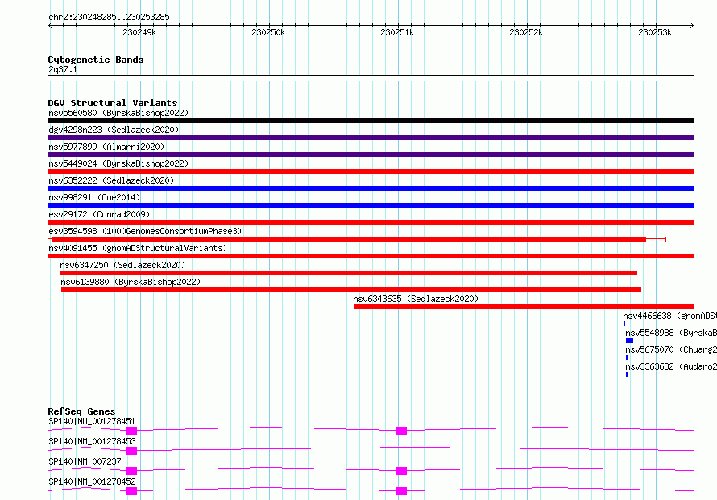Click the blue nsv6352222 variant bar

(371, 188)
